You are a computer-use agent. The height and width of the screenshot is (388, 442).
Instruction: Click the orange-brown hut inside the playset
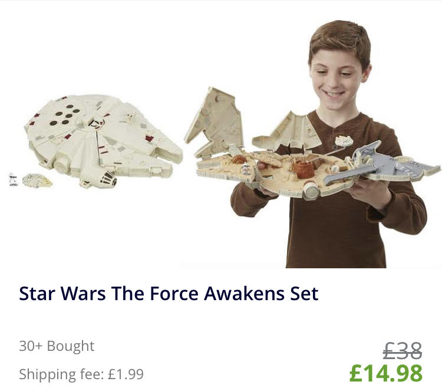coord(302,167)
